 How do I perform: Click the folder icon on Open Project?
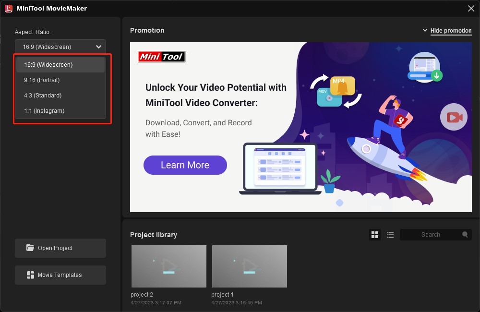[30, 248]
